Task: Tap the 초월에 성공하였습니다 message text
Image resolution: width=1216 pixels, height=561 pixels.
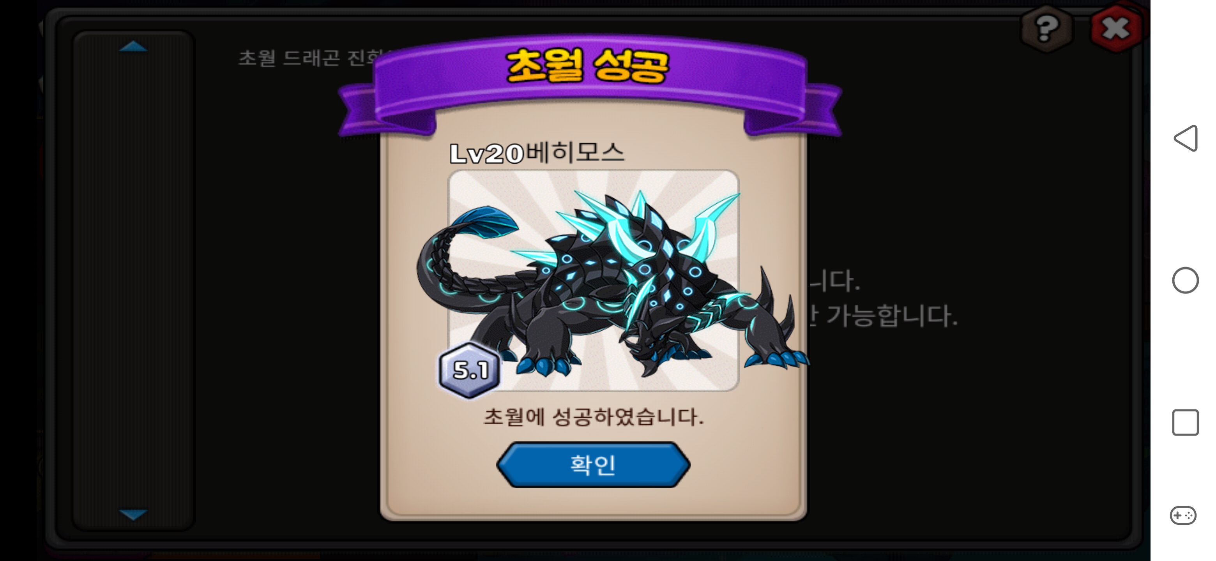Action: (x=593, y=417)
